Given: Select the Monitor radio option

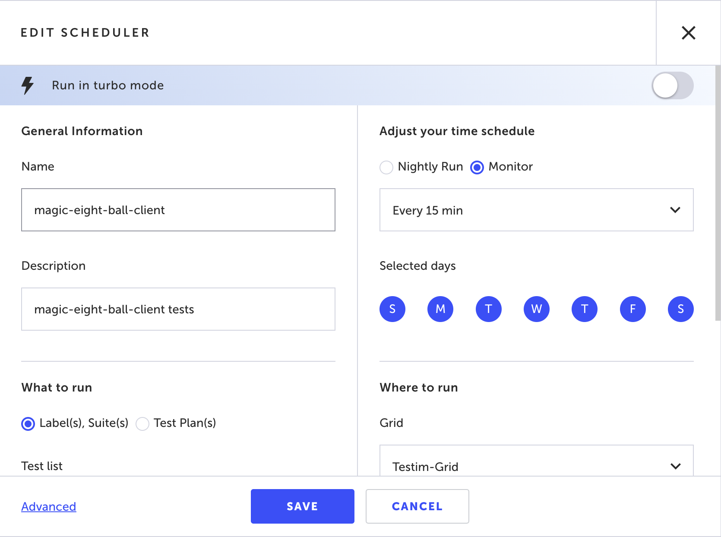Looking at the screenshot, I should (477, 167).
